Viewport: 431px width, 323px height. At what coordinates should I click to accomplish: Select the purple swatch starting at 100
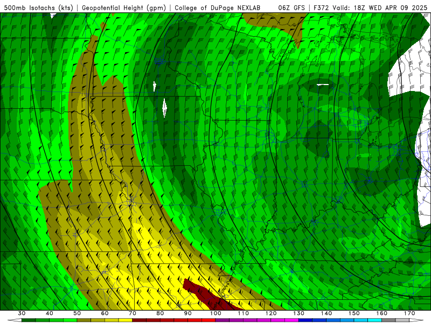[223, 320]
